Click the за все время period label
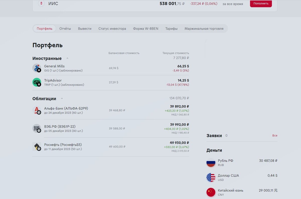This screenshot has width=301, height=199. 233,4
